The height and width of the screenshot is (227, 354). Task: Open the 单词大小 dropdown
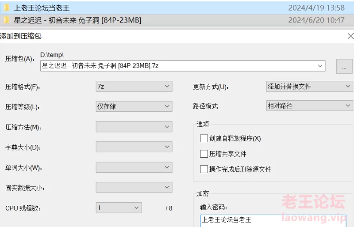pos(134,167)
